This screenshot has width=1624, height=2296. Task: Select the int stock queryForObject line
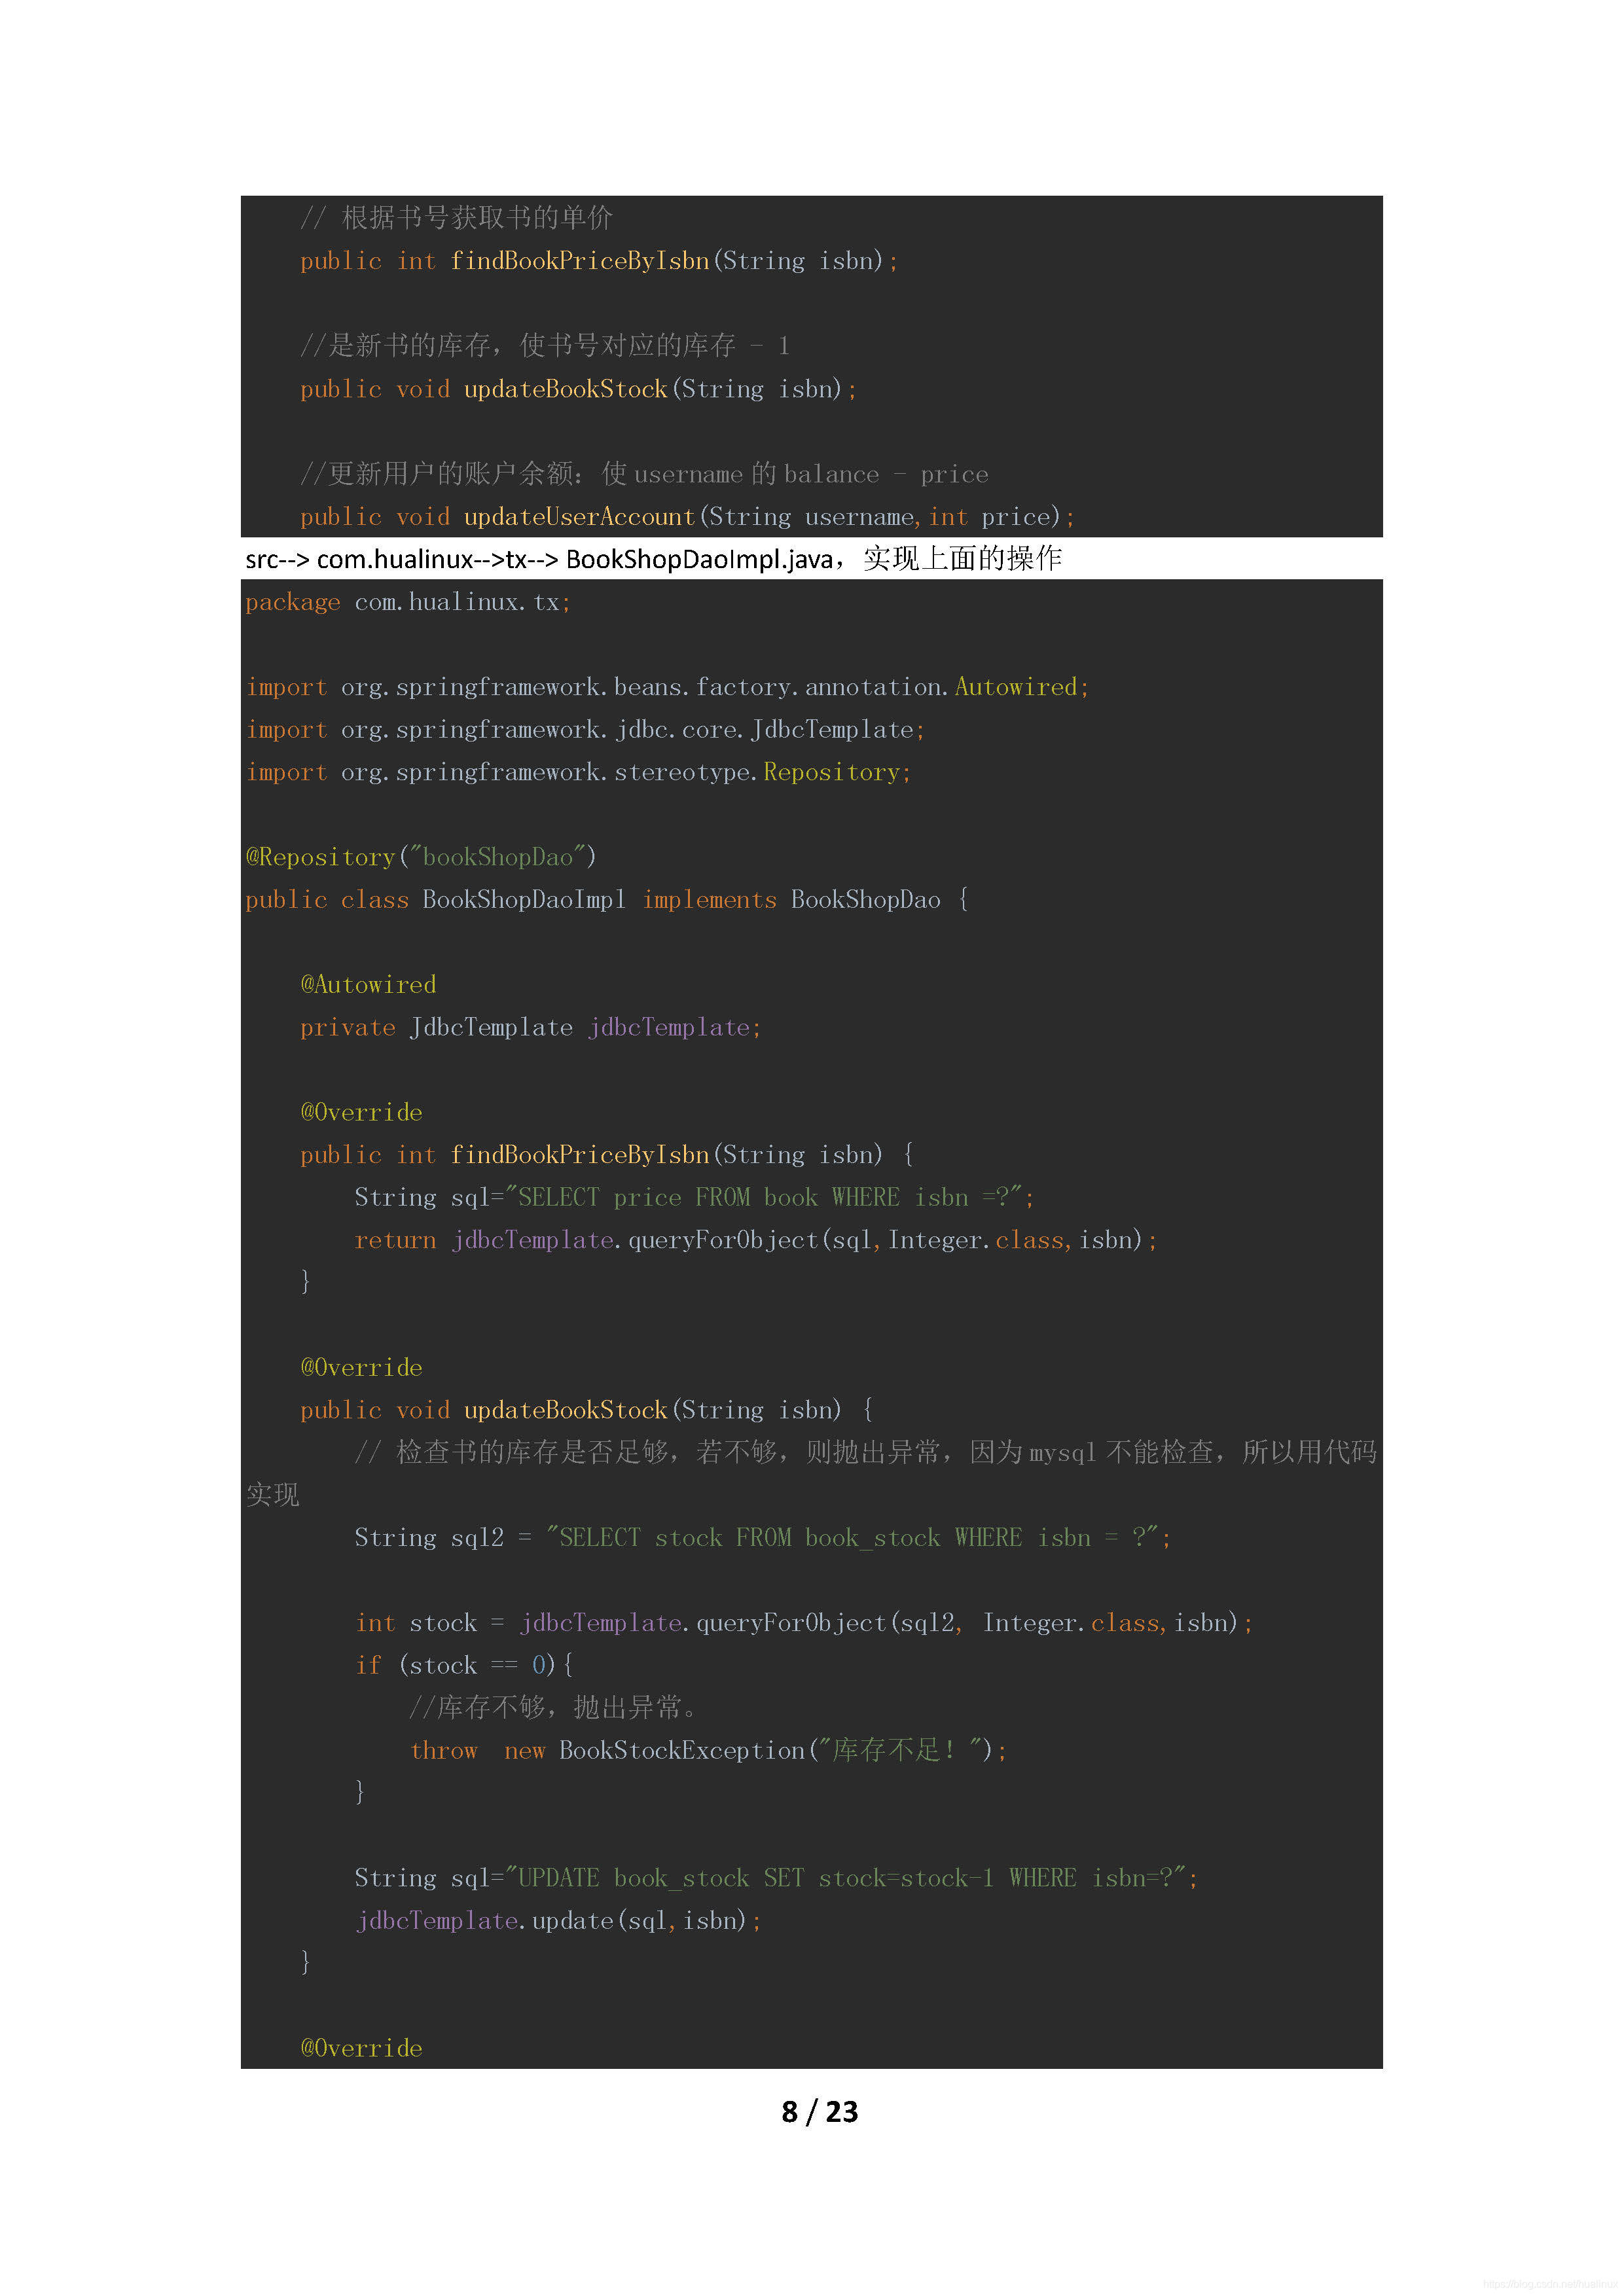(x=803, y=1623)
